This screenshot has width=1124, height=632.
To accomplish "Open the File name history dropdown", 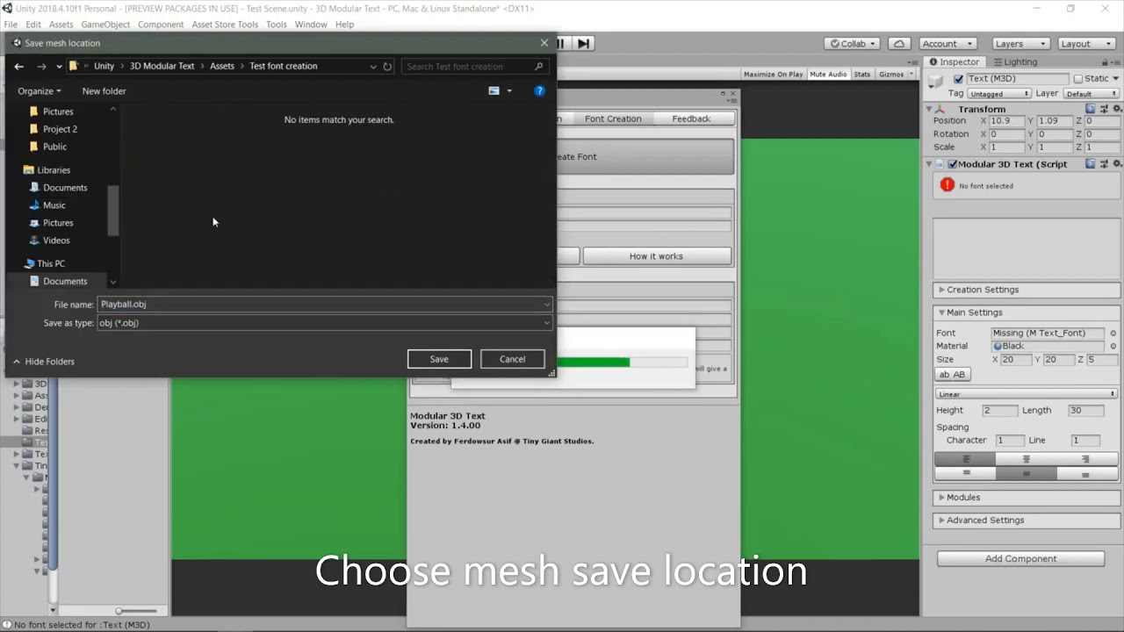I will (x=546, y=305).
